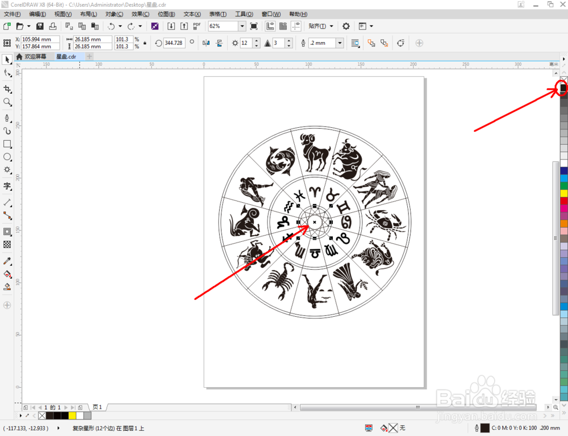
Task: Open the 视图(V) menu
Action: pos(62,14)
